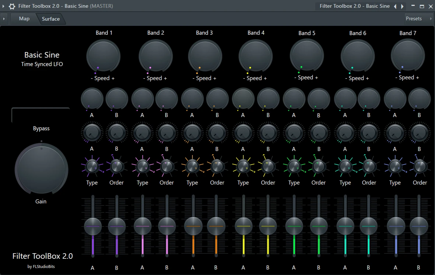Viewport: 435px width, 275px height.
Task: Click the large Gain knob
Action: pyautogui.click(x=41, y=169)
